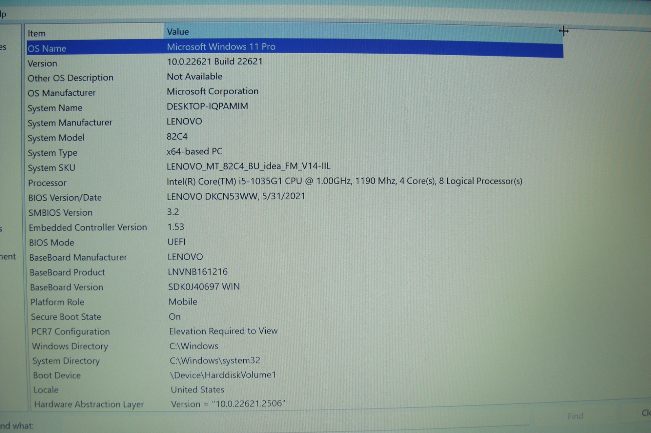Click Elevation Required to View value
This screenshot has height=433, width=651.
[223, 331]
